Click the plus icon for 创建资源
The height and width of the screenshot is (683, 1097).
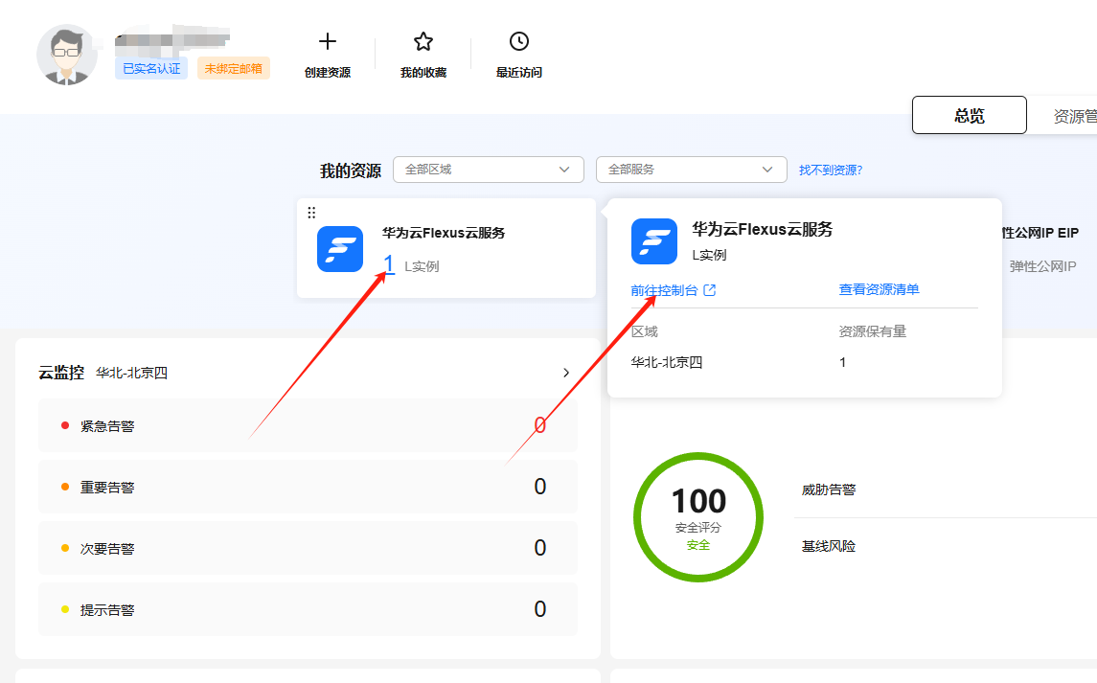click(x=328, y=41)
